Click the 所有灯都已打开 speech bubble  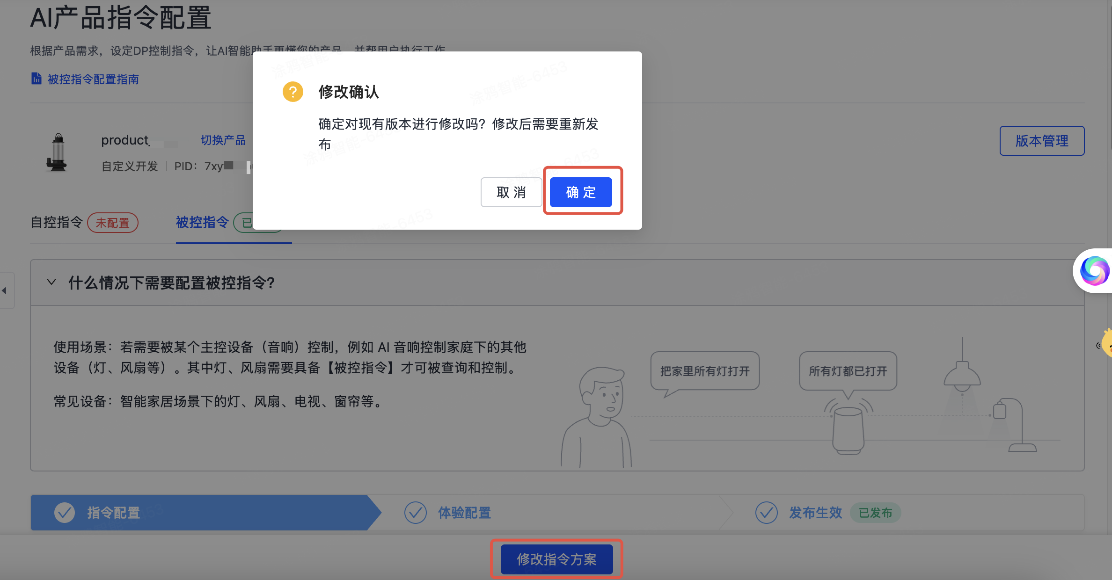pyautogui.click(x=848, y=371)
